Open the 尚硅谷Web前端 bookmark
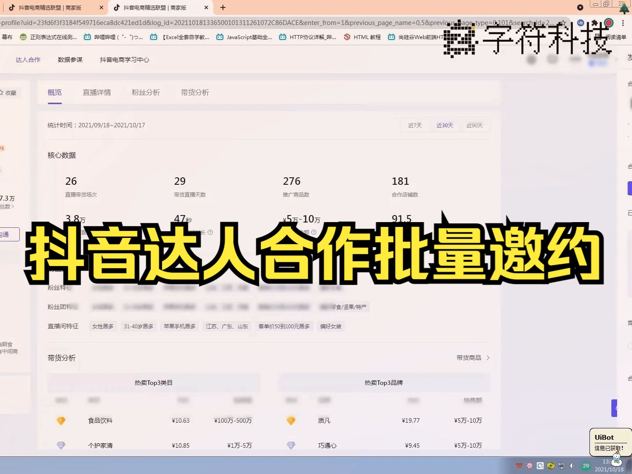Image resolution: width=632 pixels, height=474 pixels. coord(416,37)
